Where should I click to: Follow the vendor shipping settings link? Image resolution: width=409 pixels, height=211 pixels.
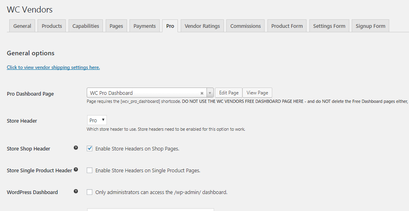[x=53, y=67]
